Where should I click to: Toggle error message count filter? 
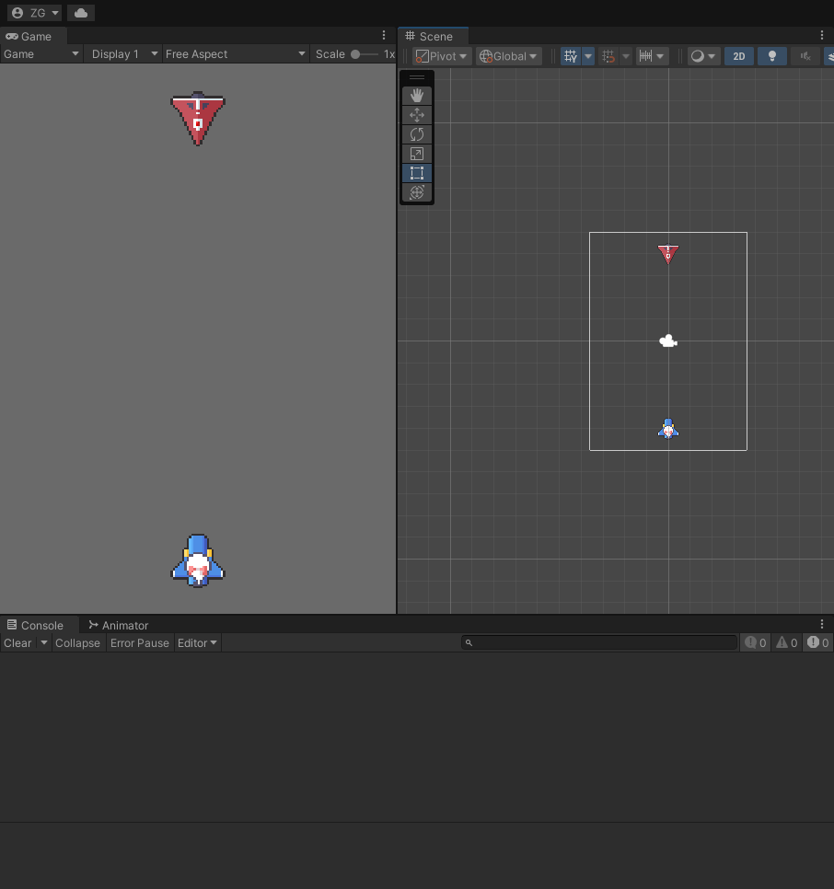click(x=818, y=643)
